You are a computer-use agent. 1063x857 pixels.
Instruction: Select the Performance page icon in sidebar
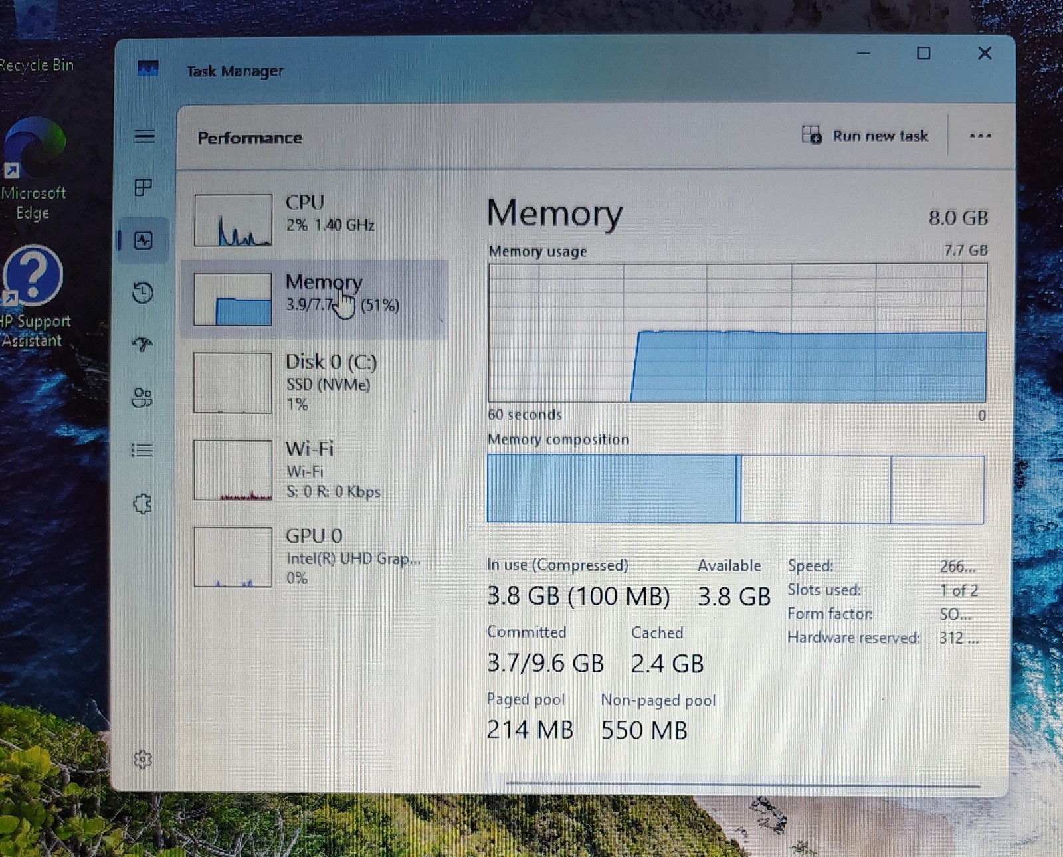pos(144,240)
